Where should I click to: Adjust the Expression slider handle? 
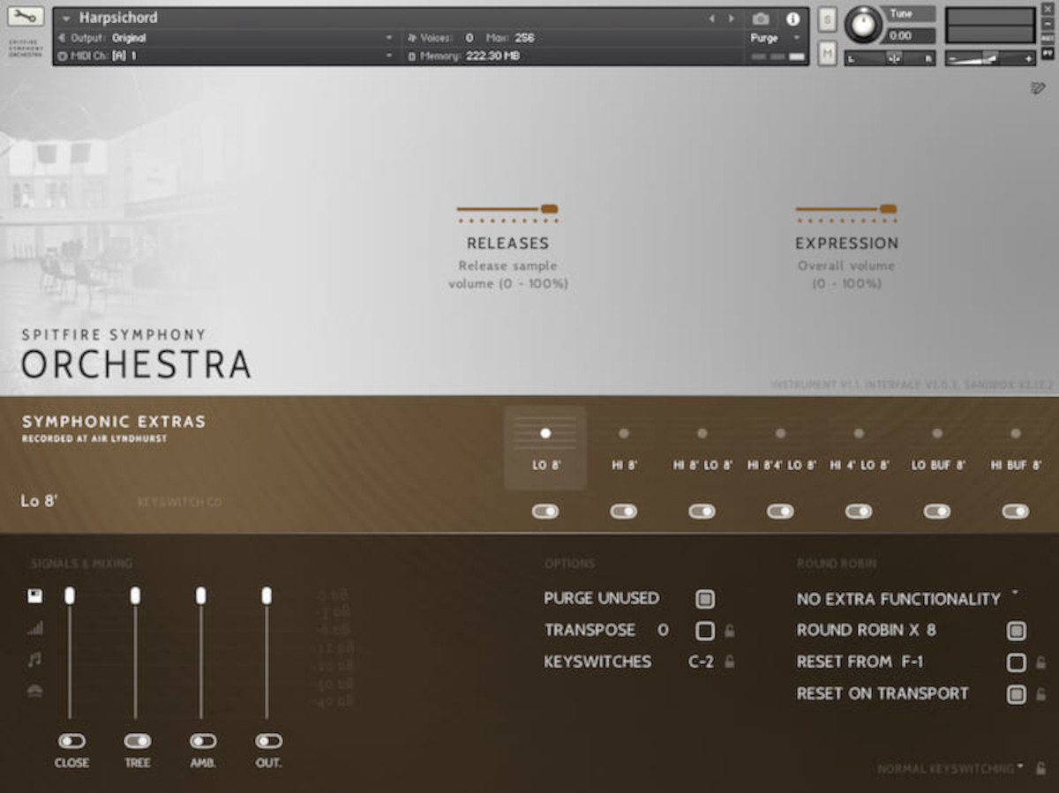(x=888, y=209)
